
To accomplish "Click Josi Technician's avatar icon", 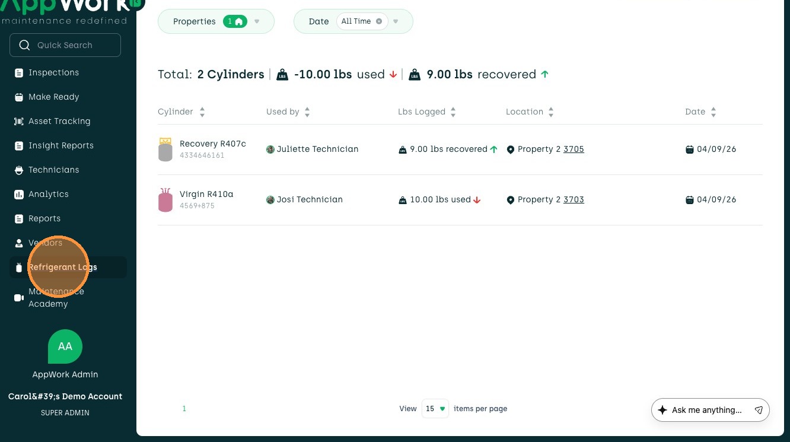I will [270, 200].
